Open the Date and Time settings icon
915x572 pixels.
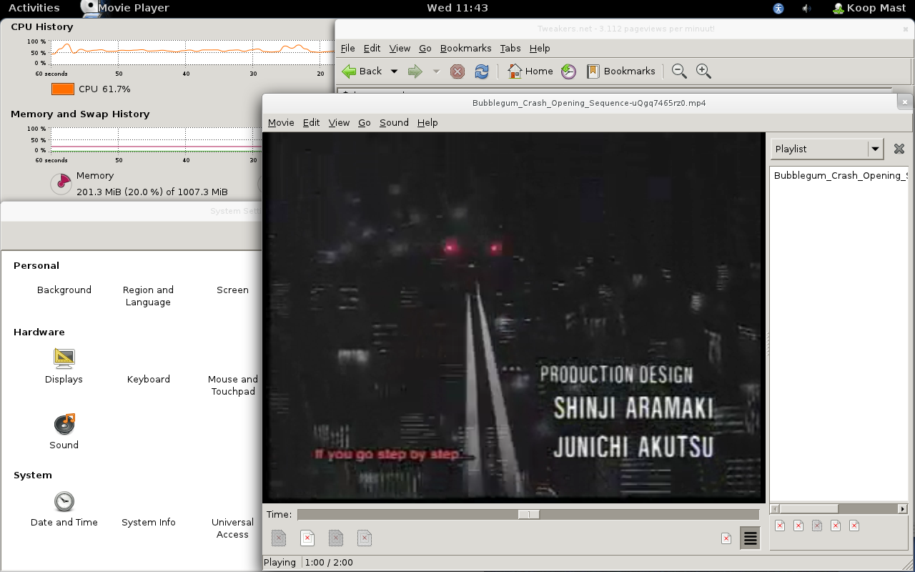(x=64, y=501)
